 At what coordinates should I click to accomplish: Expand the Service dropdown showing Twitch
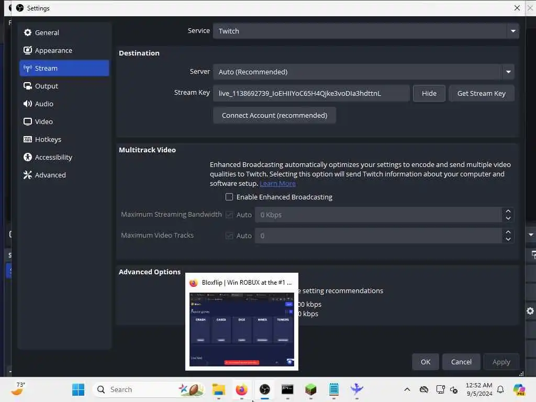[x=366, y=31]
